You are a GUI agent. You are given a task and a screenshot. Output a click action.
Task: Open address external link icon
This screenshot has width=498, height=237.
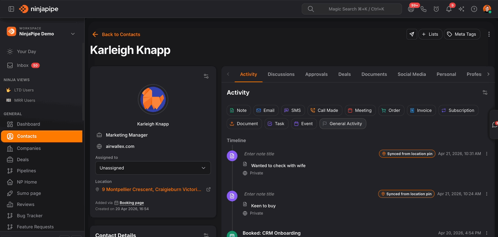[208, 190]
